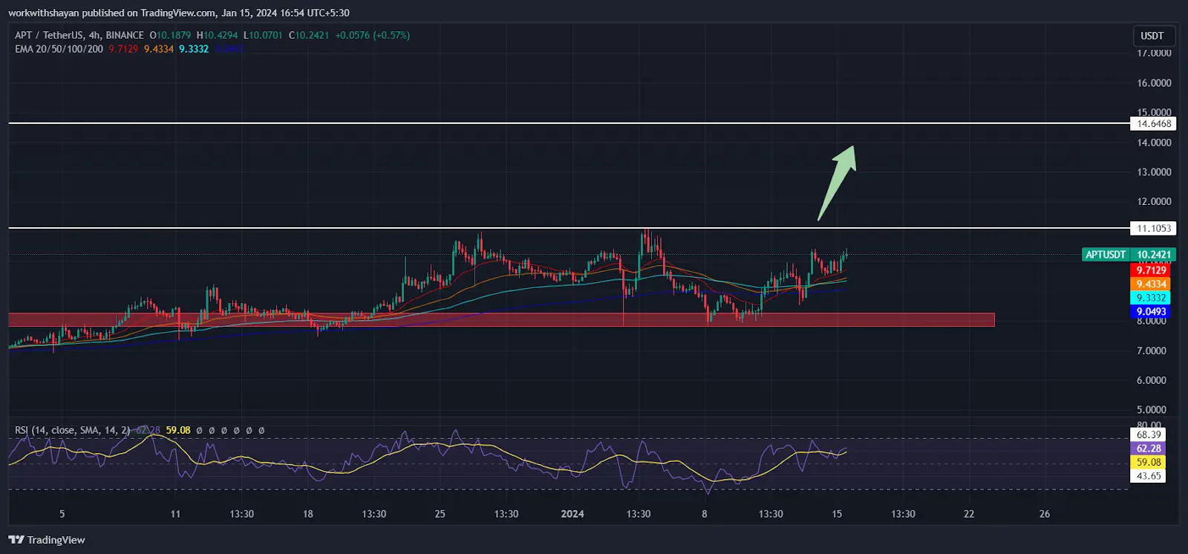Viewport: 1188px width, 554px height.
Task: Click the 68.39 RSI axis tag
Action: pyautogui.click(x=1149, y=434)
